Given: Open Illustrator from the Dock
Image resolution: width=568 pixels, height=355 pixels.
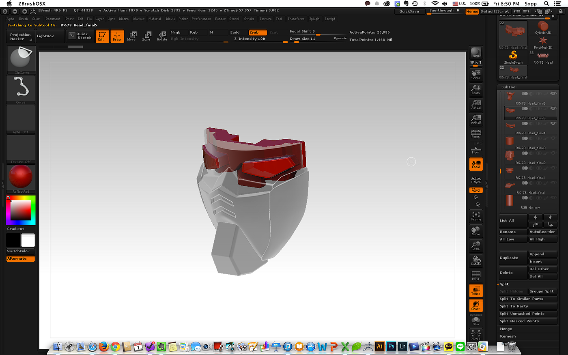Looking at the screenshot, I should [x=379, y=346].
